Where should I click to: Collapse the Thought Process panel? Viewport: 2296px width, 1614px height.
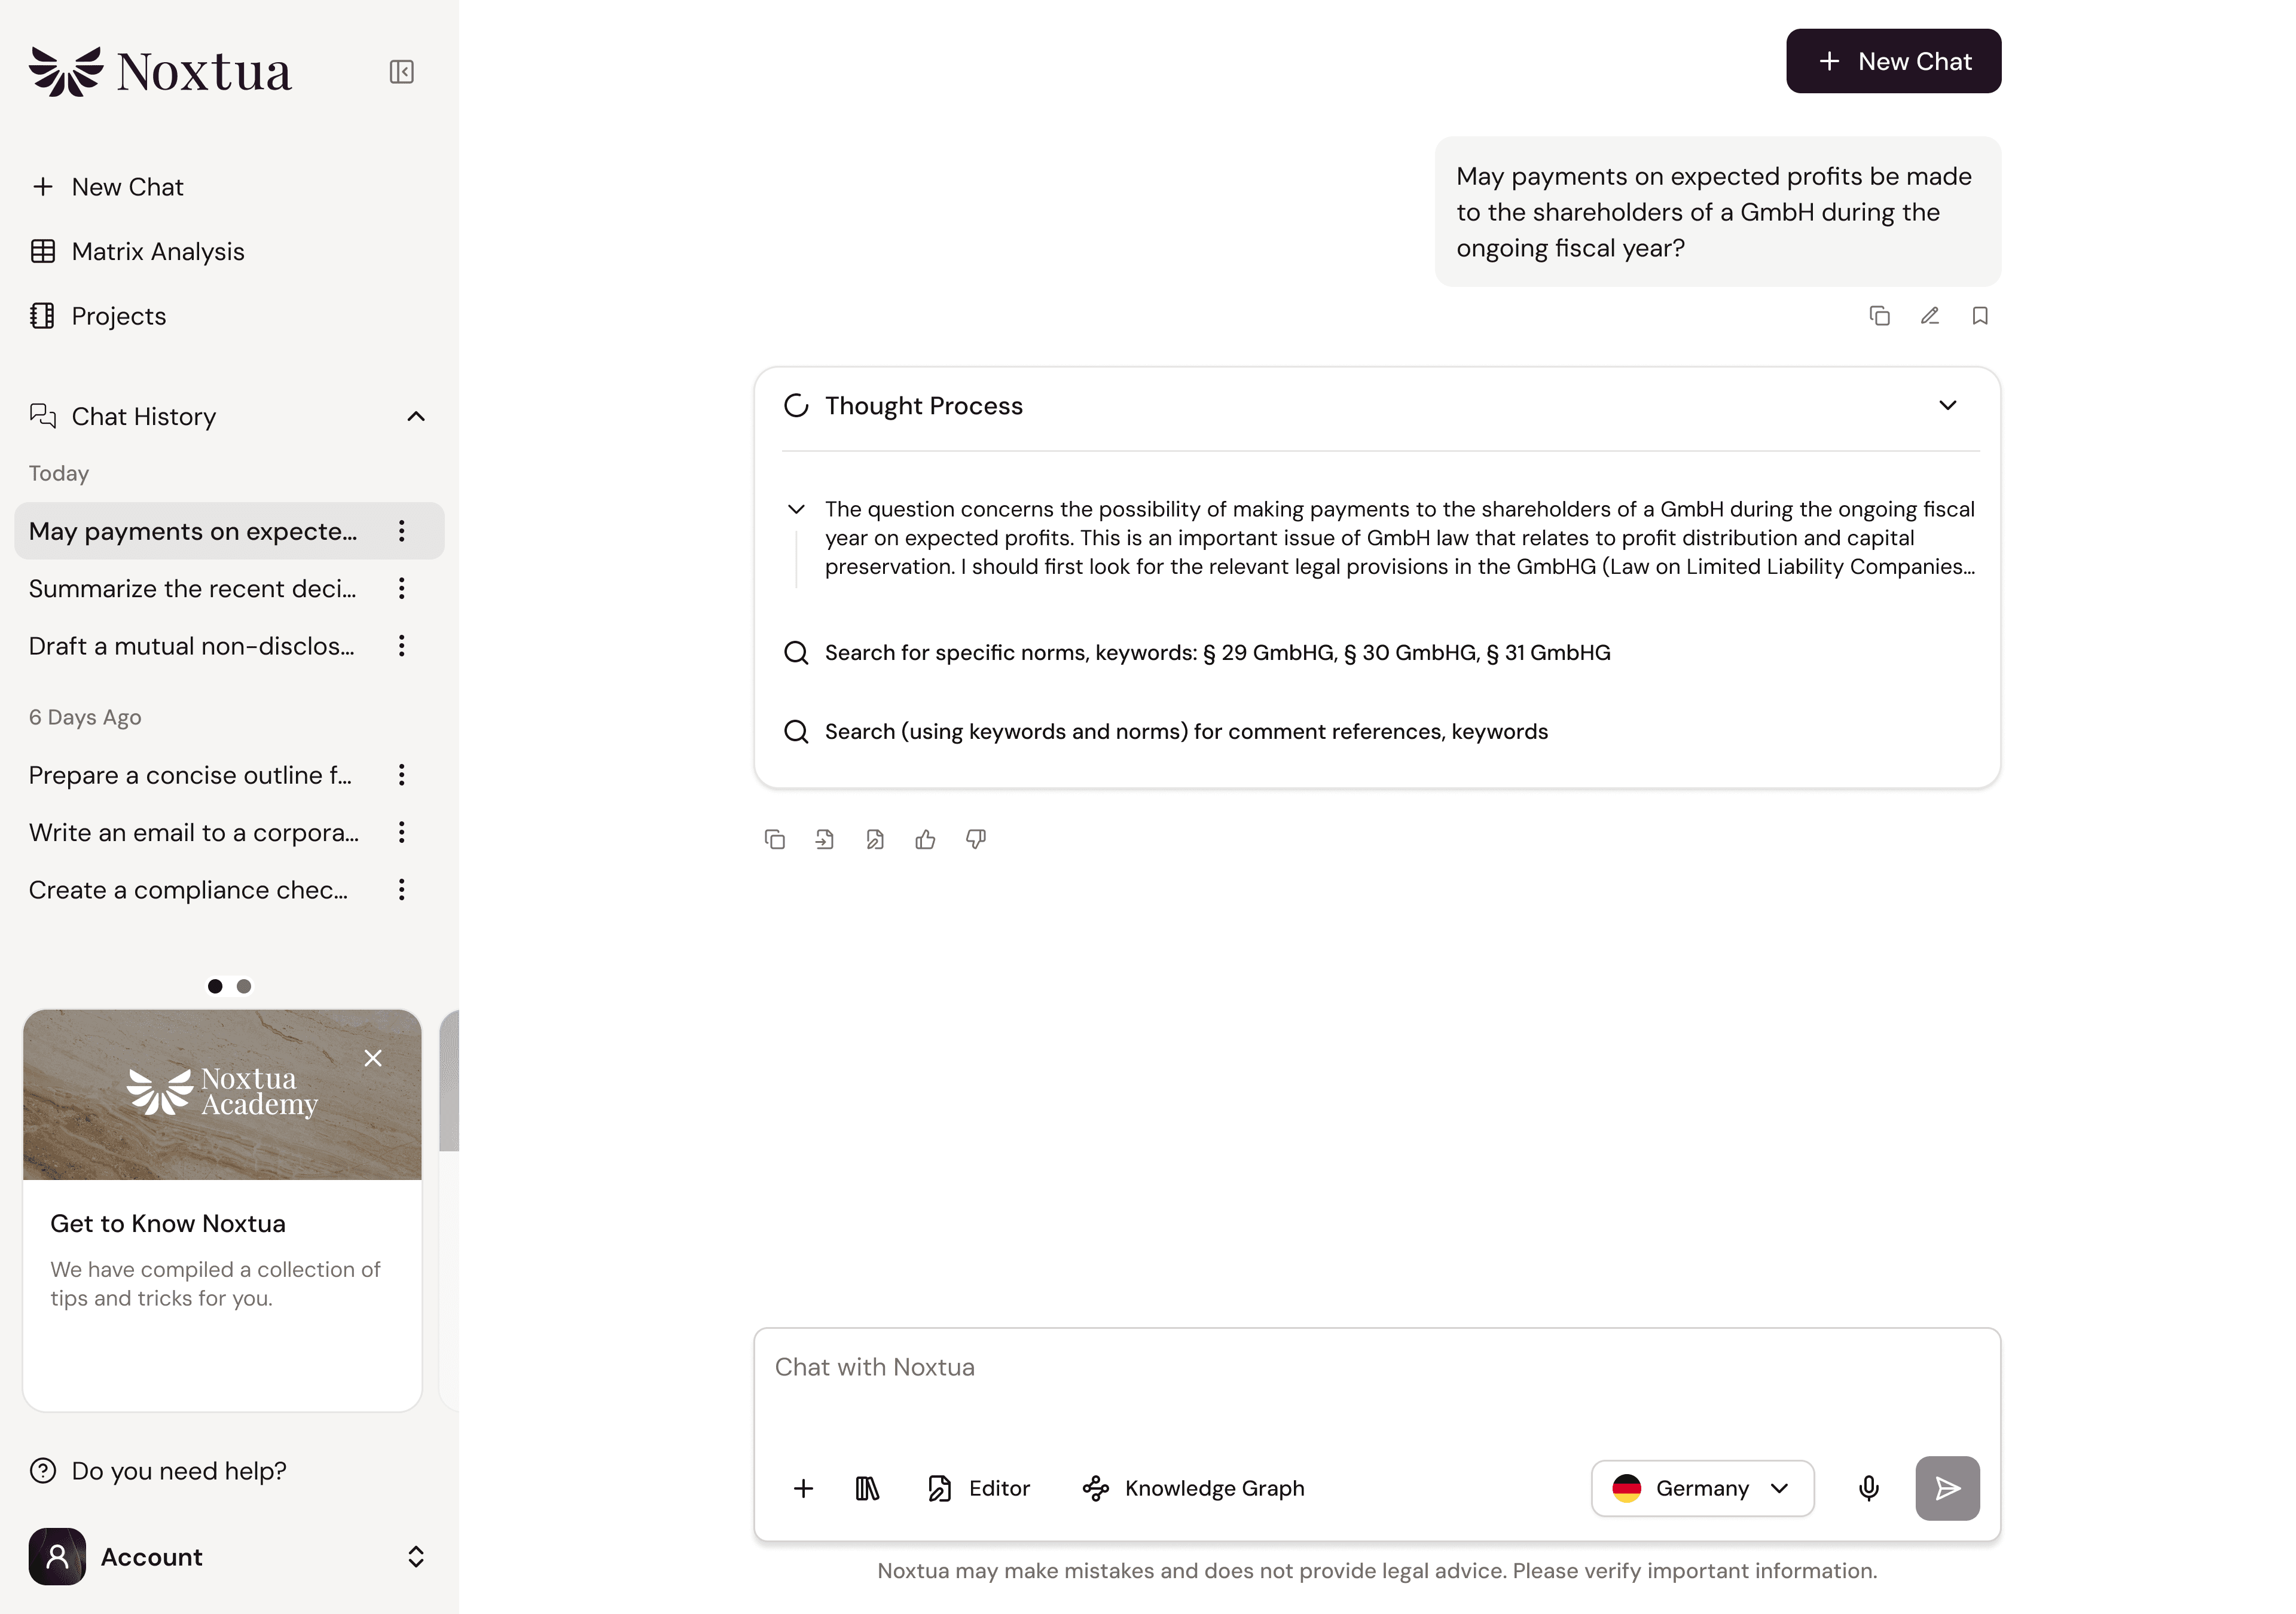pos(1947,405)
